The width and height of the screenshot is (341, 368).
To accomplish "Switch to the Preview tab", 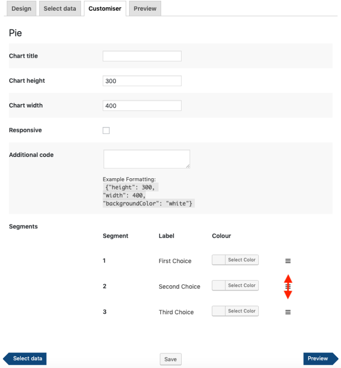I will 145,8.
